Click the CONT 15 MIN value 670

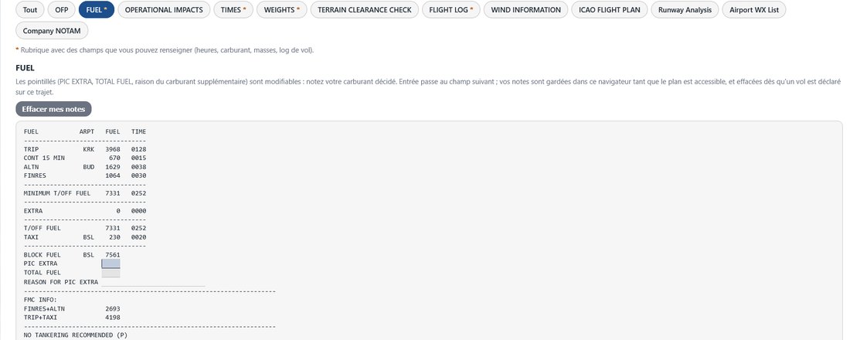(x=115, y=158)
